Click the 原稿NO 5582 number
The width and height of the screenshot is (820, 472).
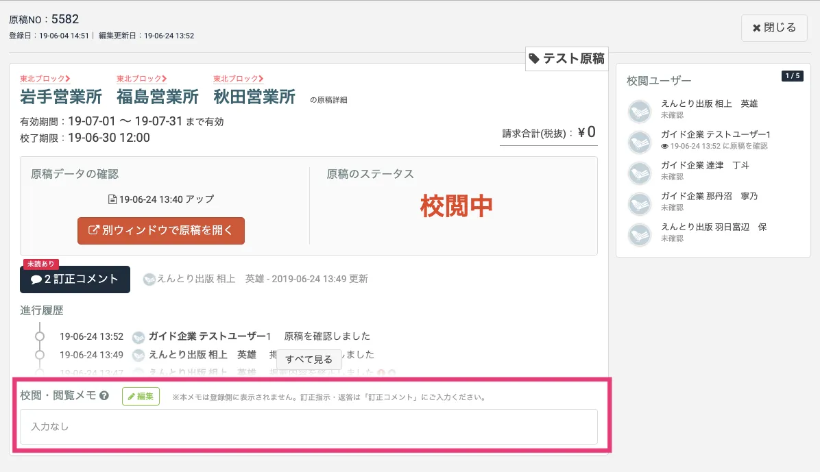(x=44, y=19)
